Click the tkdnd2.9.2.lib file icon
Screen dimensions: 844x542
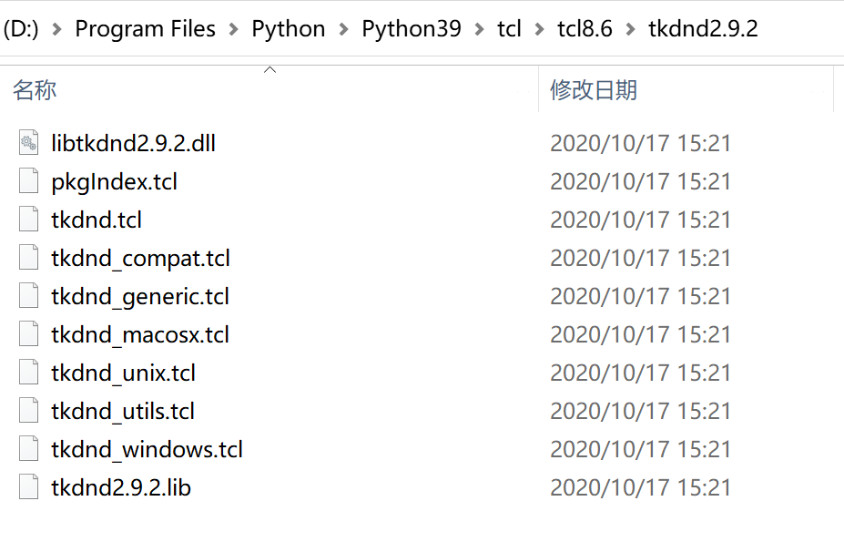click(x=27, y=486)
